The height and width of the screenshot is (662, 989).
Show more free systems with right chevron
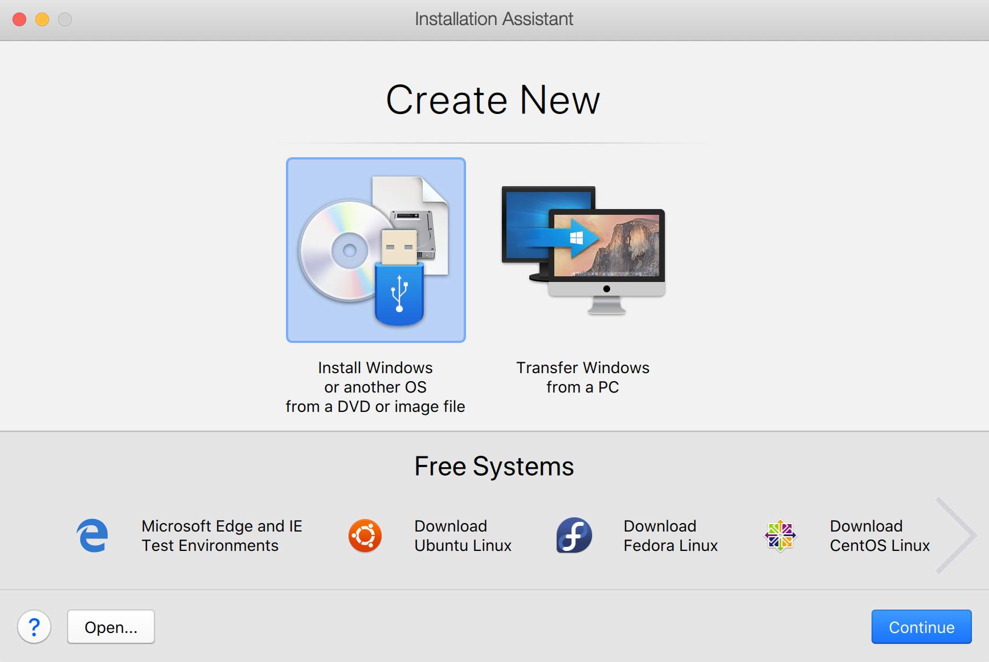click(x=956, y=536)
